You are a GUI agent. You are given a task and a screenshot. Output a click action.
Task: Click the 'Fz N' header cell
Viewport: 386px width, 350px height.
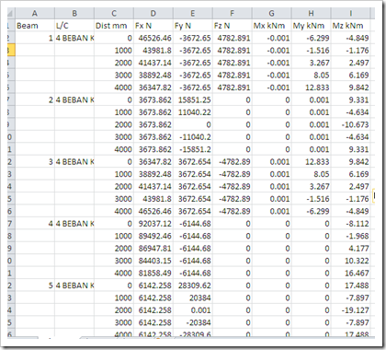click(x=233, y=26)
